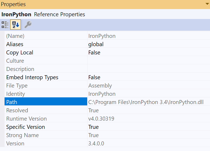This screenshot has height=151, width=210.
Task: Select the Embed Interop Types label
Action: click(32, 77)
